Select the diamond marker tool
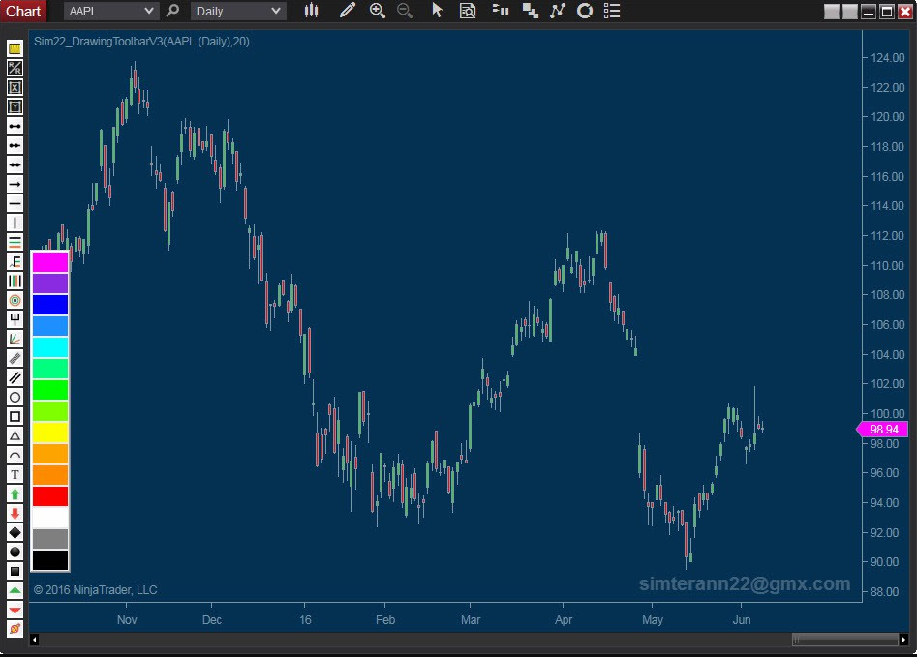Image resolution: width=917 pixels, height=657 pixels. tap(15, 532)
